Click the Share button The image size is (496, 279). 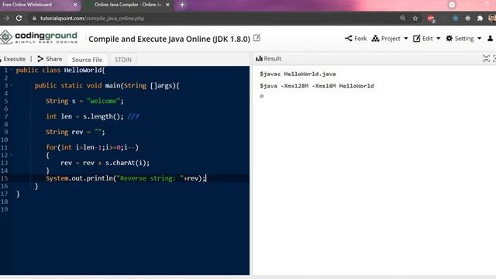pos(50,59)
